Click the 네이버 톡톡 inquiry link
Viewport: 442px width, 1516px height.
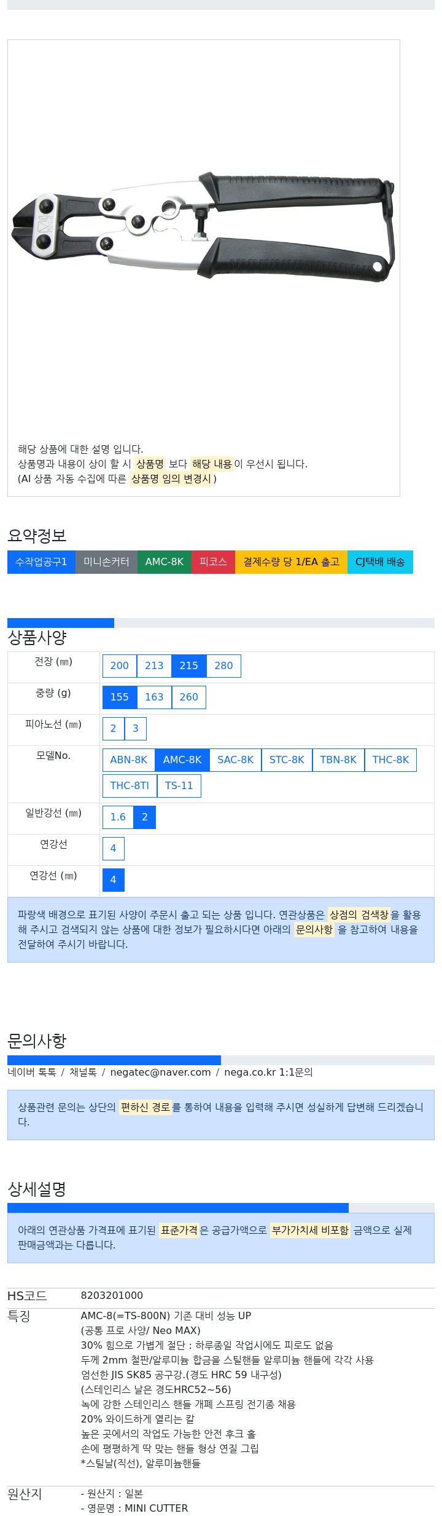32,1073
